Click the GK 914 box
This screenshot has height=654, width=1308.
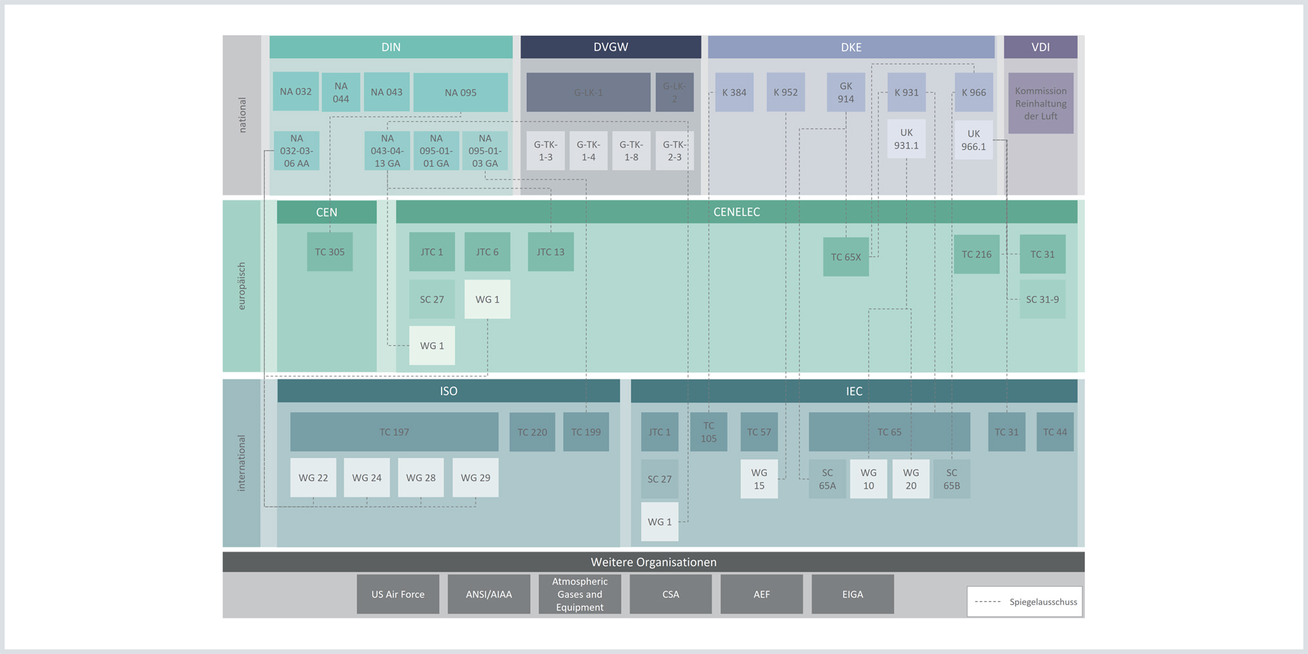(x=846, y=92)
